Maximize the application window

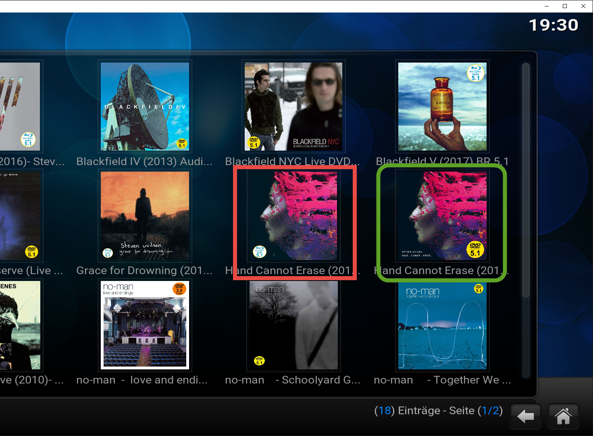[565, 6]
